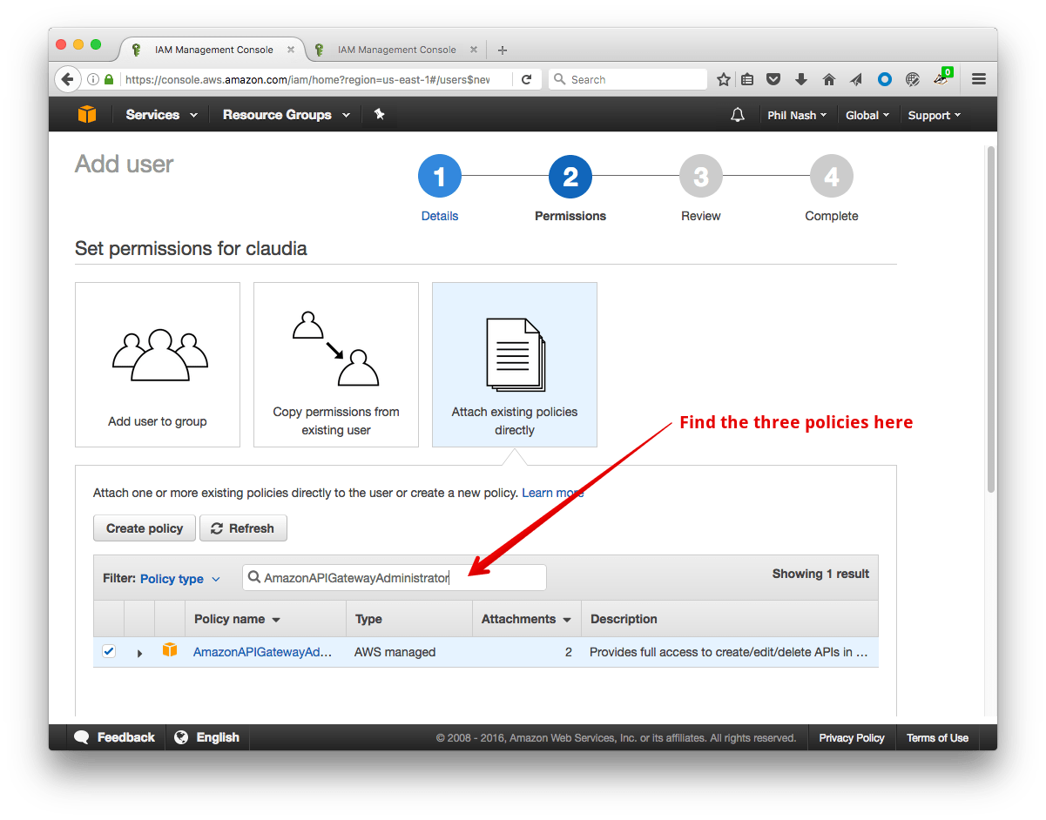Click the page vertical scrollbar

coord(990,320)
